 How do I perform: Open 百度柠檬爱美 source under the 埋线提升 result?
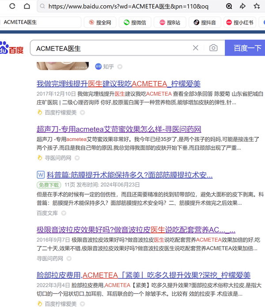click(x=61, y=112)
